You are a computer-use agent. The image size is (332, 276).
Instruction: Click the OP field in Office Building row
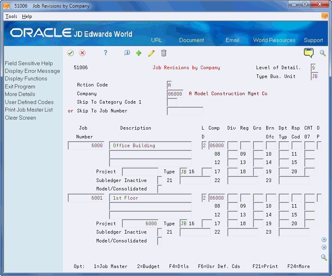(319, 146)
